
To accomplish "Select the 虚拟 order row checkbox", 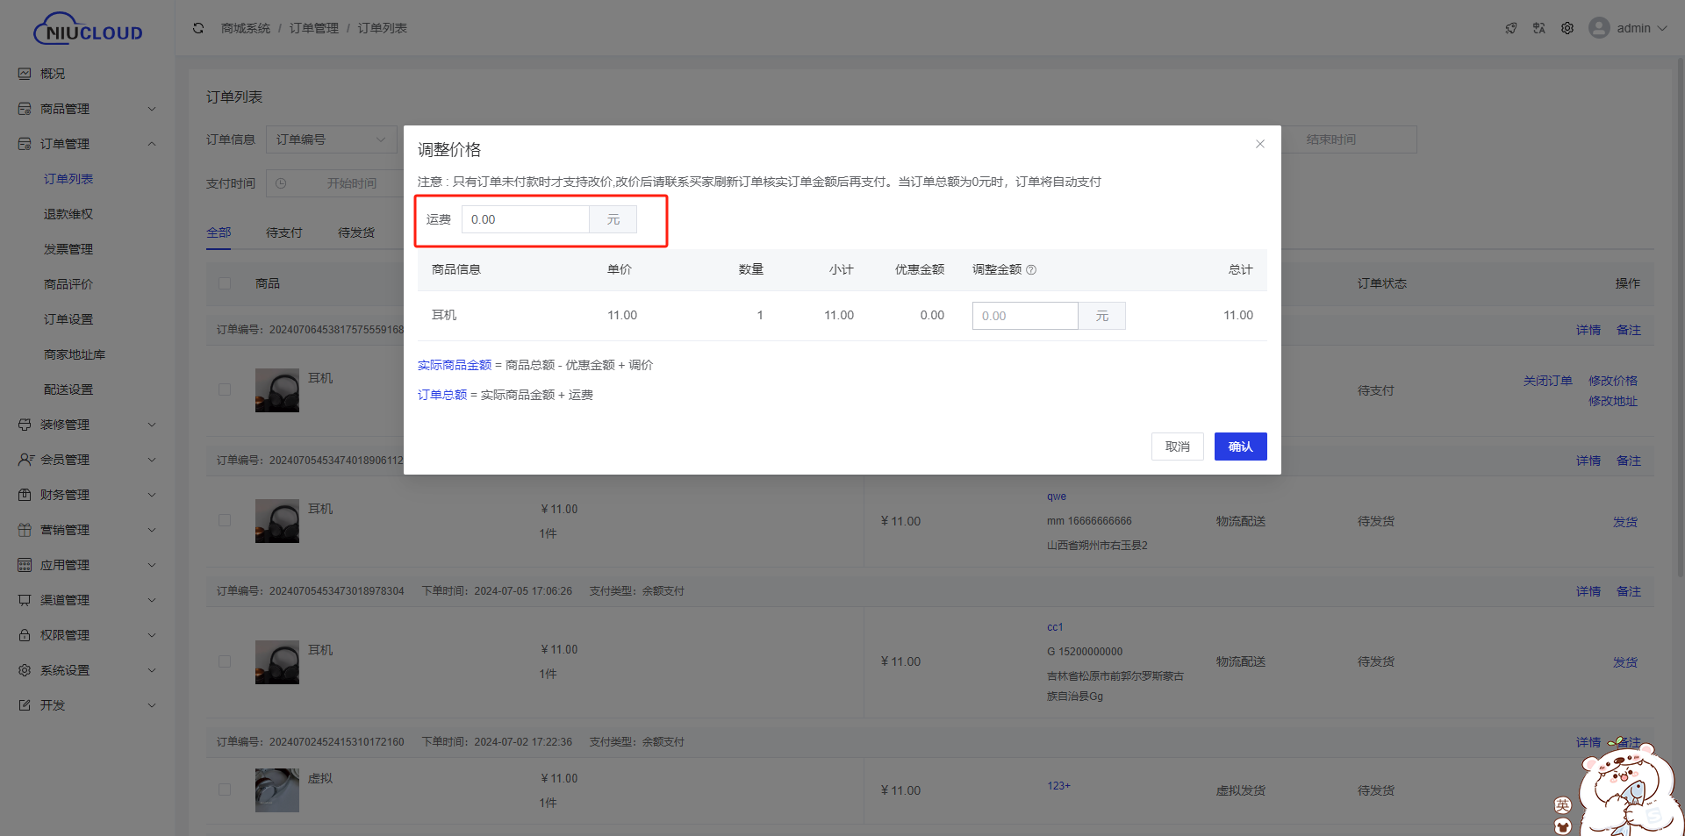I will 225,790.
